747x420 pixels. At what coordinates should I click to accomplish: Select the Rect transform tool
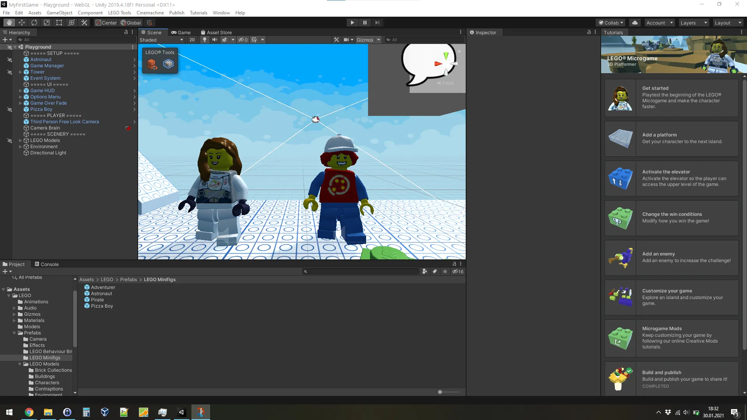click(x=59, y=23)
